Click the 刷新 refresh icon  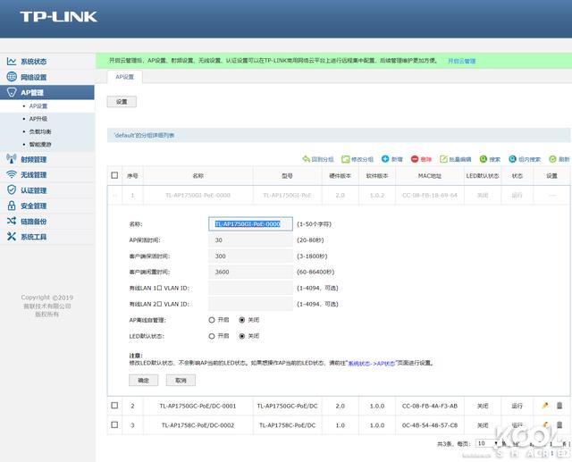tap(552, 159)
